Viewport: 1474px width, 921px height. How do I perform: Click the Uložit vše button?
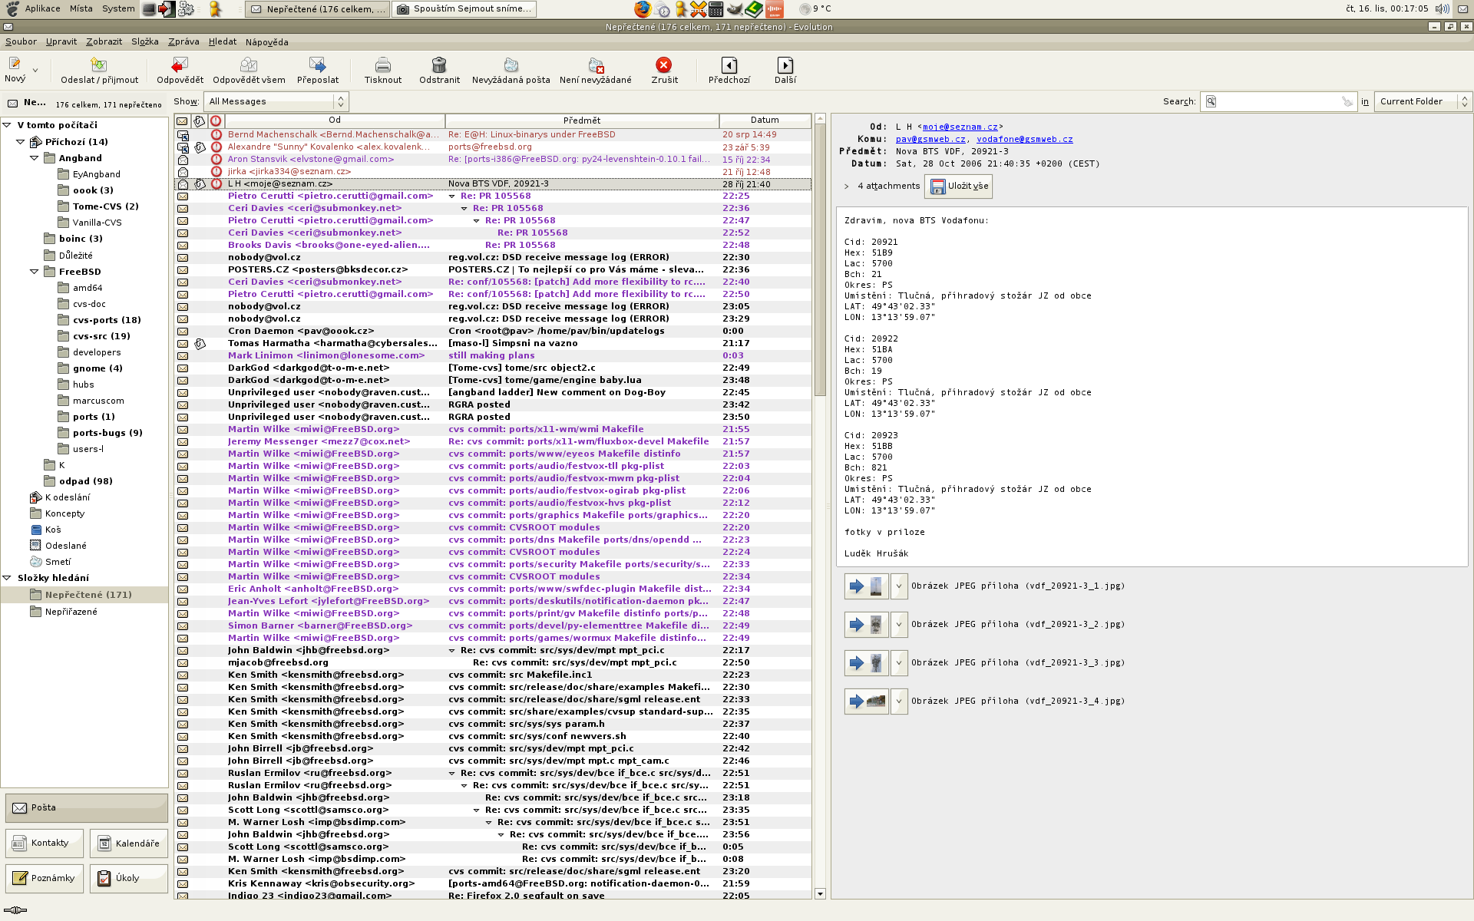(959, 187)
